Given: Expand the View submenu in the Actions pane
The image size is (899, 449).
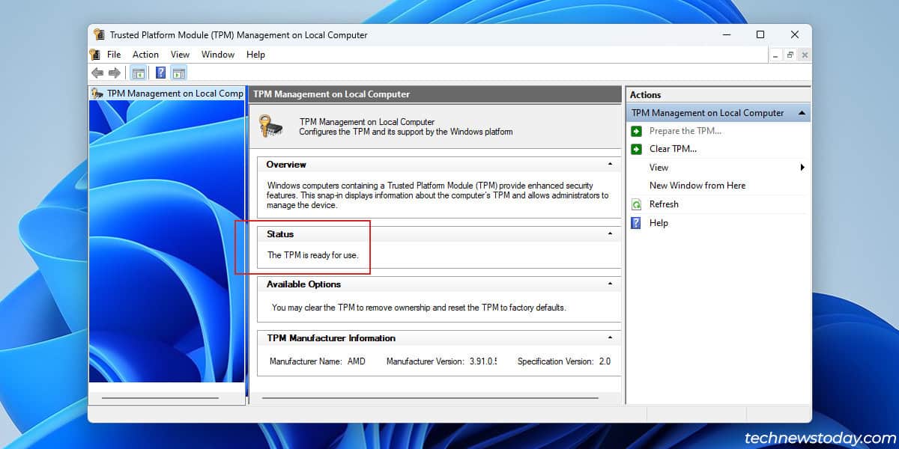Looking at the screenshot, I should (x=802, y=167).
